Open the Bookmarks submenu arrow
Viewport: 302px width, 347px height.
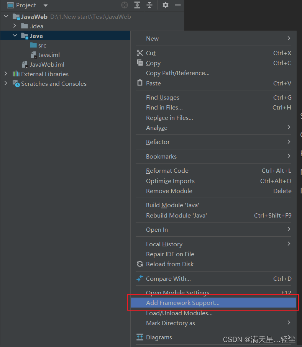289,156
